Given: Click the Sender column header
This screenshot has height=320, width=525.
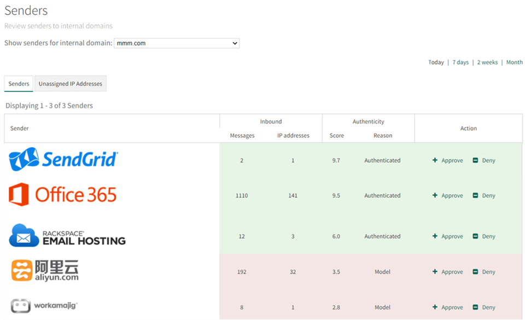Looking at the screenshot, I should 20,129.
